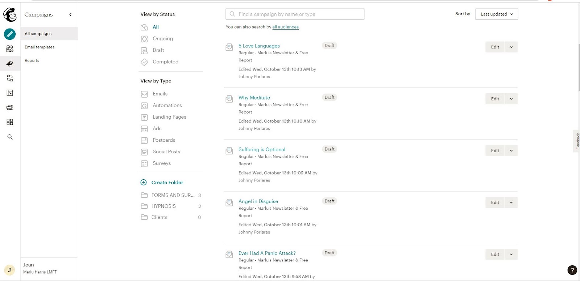
Task: Go to Reports in the side menu
Action: click(x=32, y=60)
